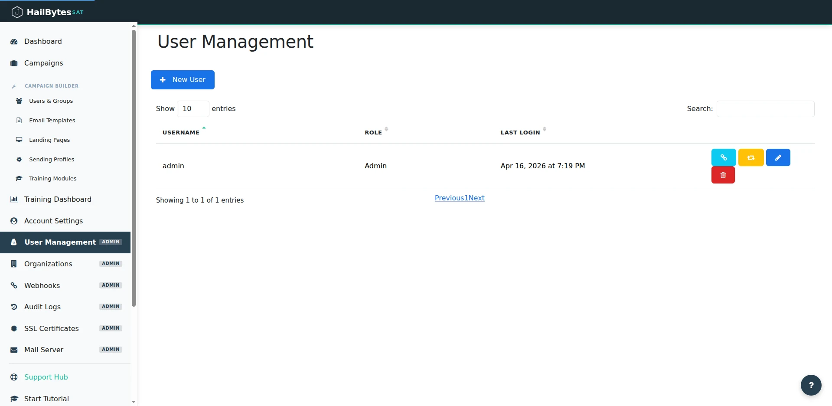The width and height of the screenshot is (832, 406).
Task: Click the red trash delete icon for admin
Action: tap(723, 175)
